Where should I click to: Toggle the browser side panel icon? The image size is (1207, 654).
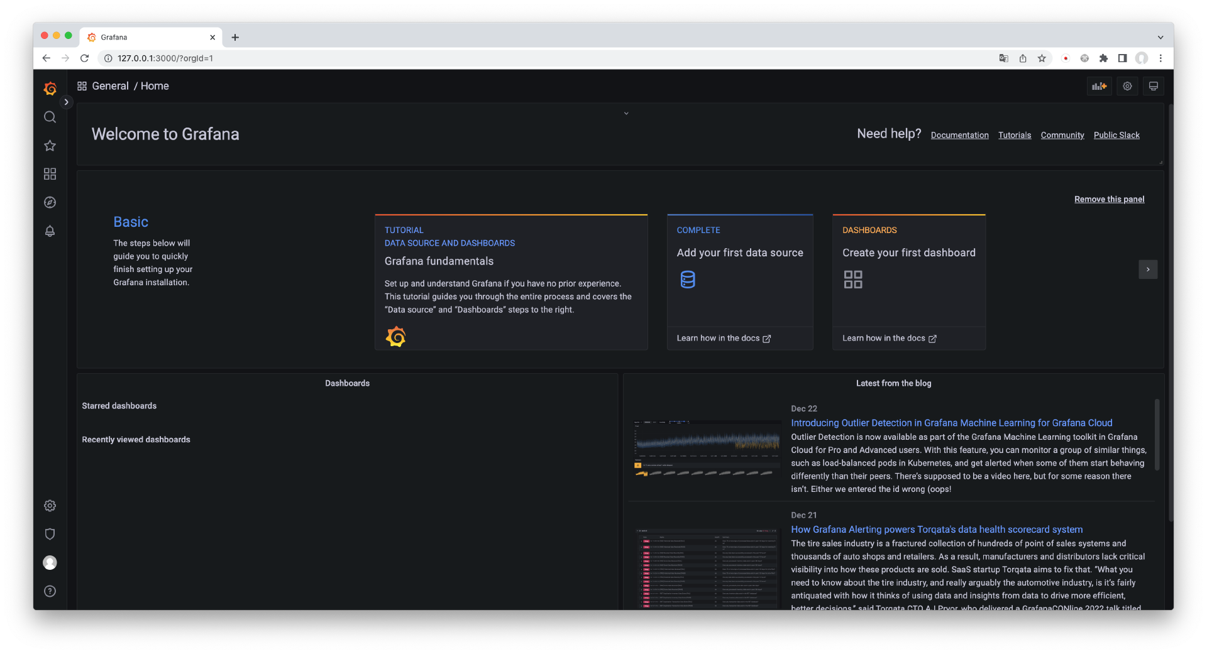(1122, 58)
